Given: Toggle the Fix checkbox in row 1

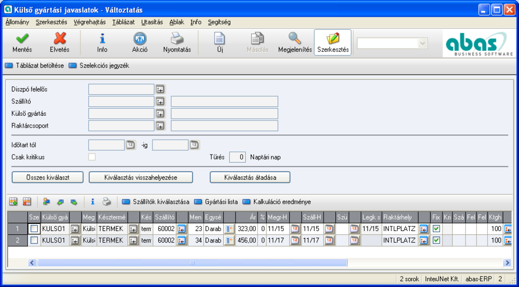Looking at the screenshot, I should point(436,229).
